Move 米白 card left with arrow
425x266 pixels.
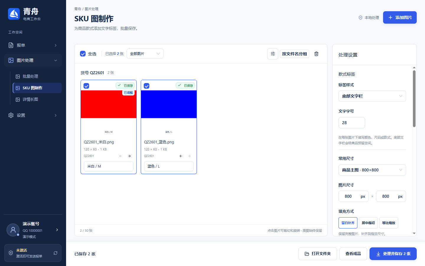pyautogui.click(x=120, y=156)
